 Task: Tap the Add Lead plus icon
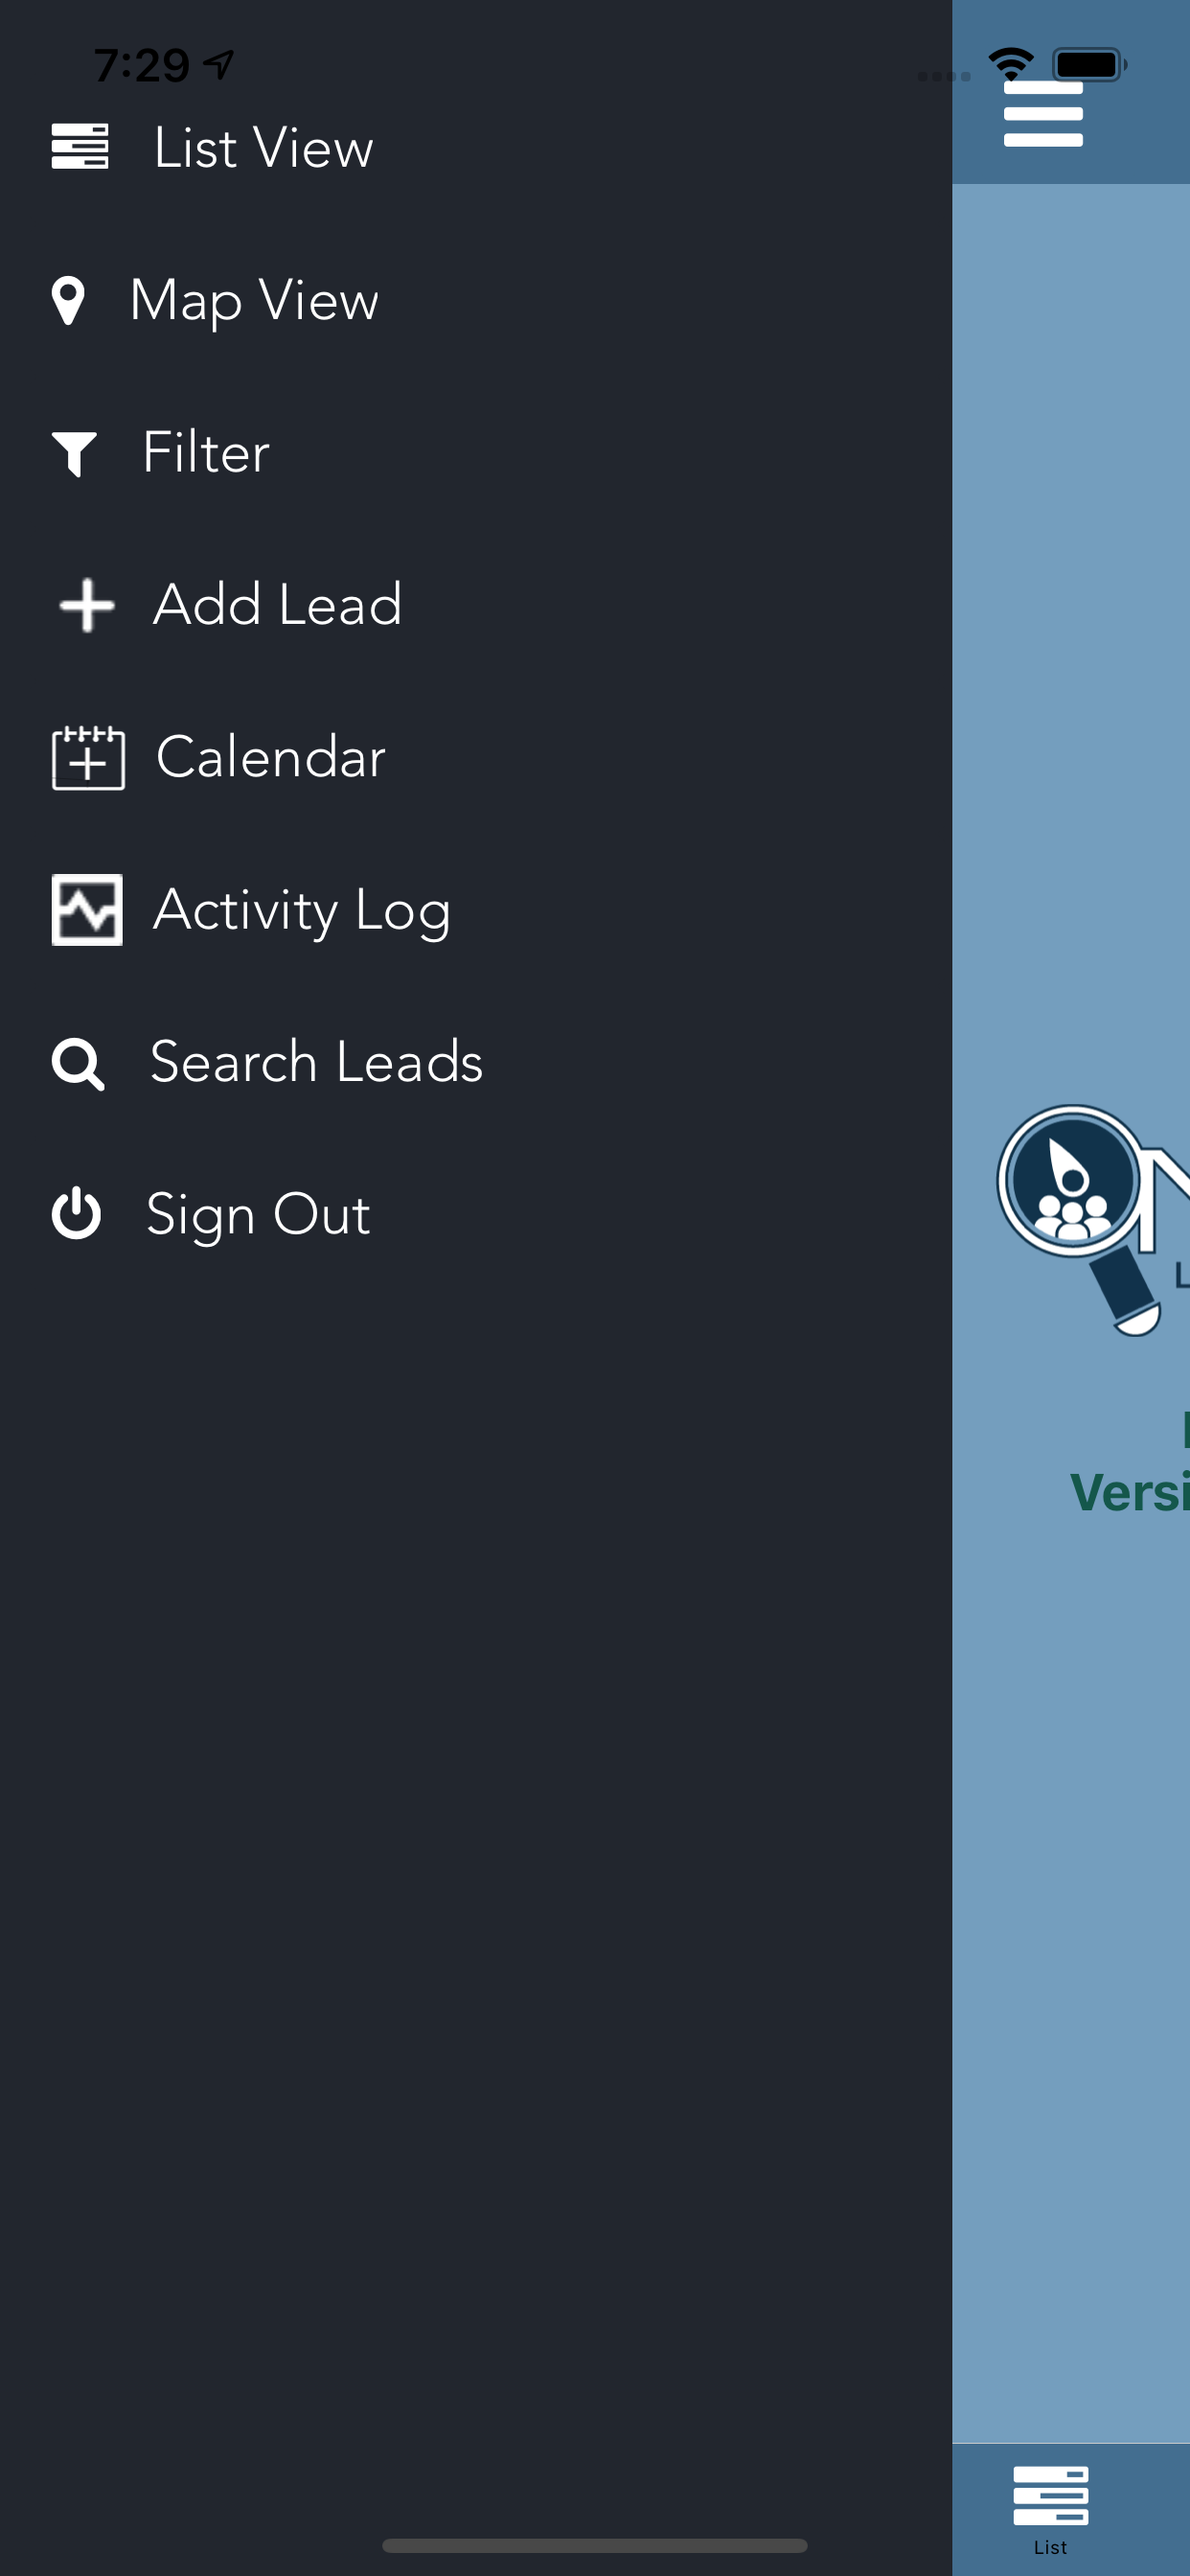point(87,605)
